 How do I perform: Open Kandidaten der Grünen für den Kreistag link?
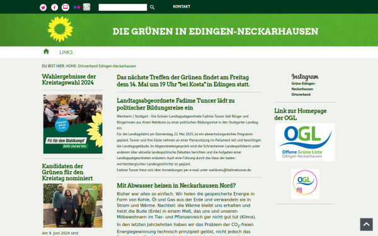pyautogui.click(x=67, y=172)
